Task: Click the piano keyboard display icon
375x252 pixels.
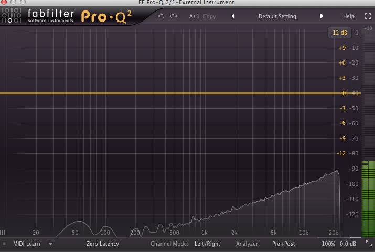Action: [4, 233]
